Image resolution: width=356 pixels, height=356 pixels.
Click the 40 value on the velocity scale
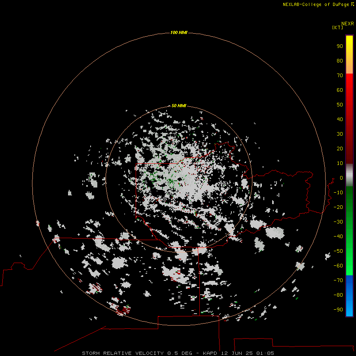(x=340, y=119)
